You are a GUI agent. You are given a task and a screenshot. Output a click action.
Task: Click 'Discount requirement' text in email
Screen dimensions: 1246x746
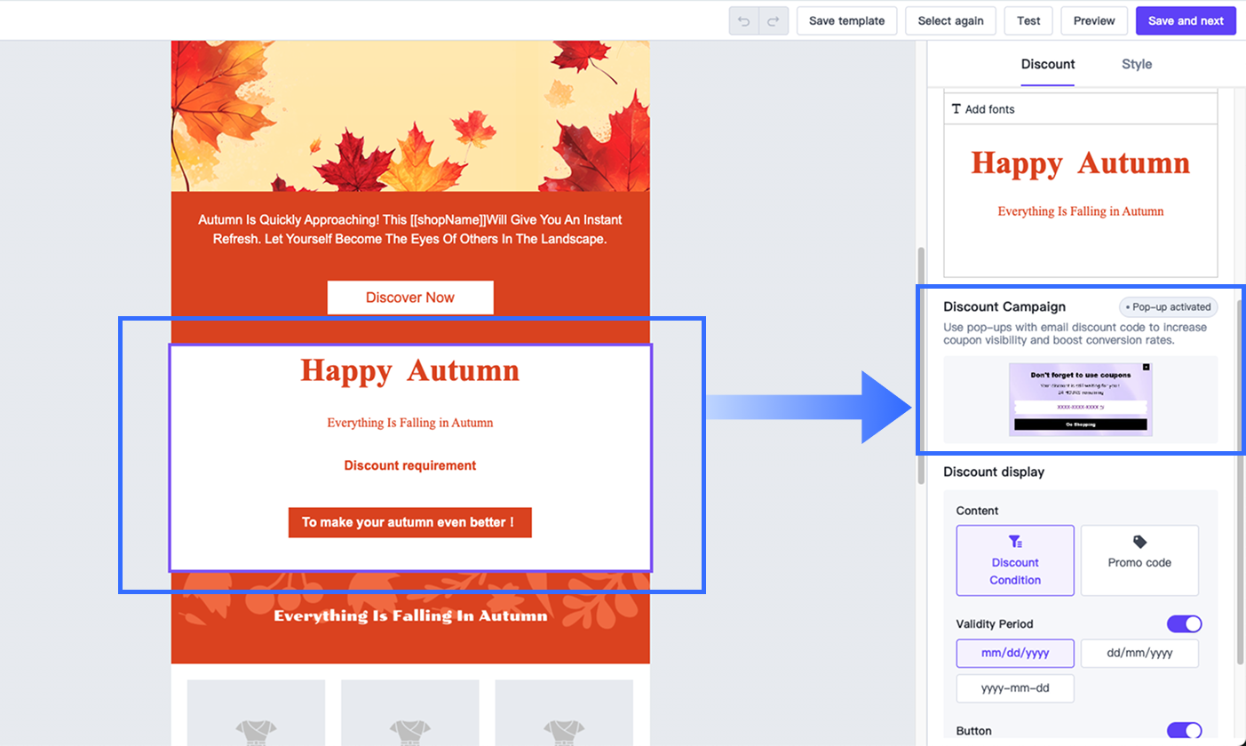(x=410, y=465)
